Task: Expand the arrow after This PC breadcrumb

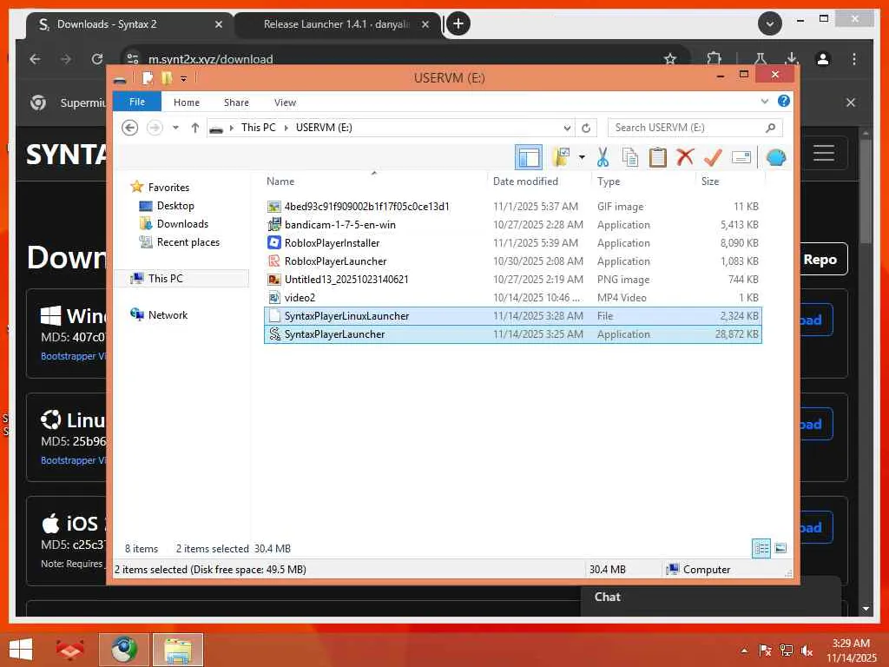Action: (286, 128)
